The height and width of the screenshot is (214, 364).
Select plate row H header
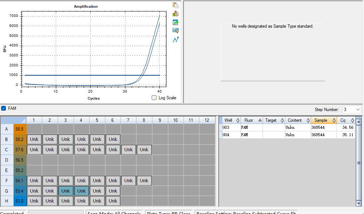point(7,201)
